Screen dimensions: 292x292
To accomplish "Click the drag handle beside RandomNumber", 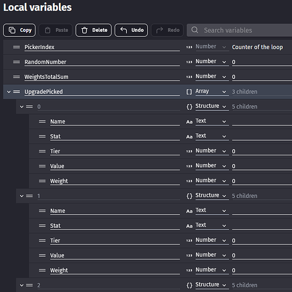I will (x=16, y=62).
